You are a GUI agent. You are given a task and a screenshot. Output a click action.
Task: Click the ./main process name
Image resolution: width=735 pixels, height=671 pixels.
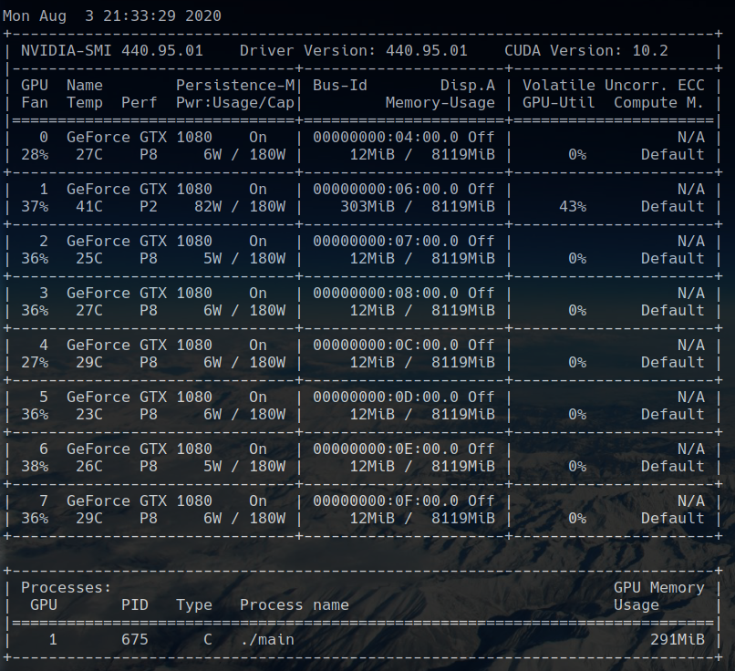(x=267, y=640)
